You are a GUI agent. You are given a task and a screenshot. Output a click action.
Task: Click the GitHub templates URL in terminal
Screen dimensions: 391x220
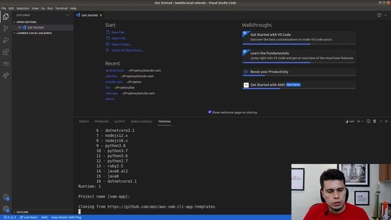[161, 207]
